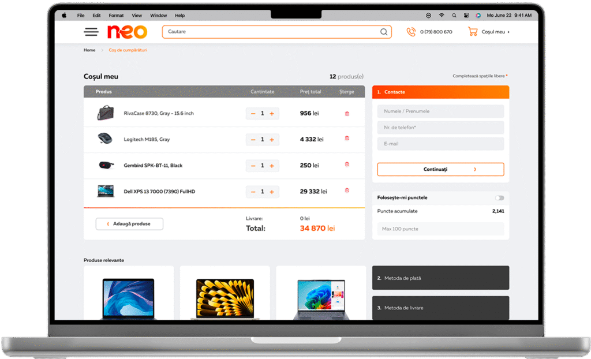Remove Dell XPS 13 with trash icon
Screen dimensions: 591x359
click(347, 190)
